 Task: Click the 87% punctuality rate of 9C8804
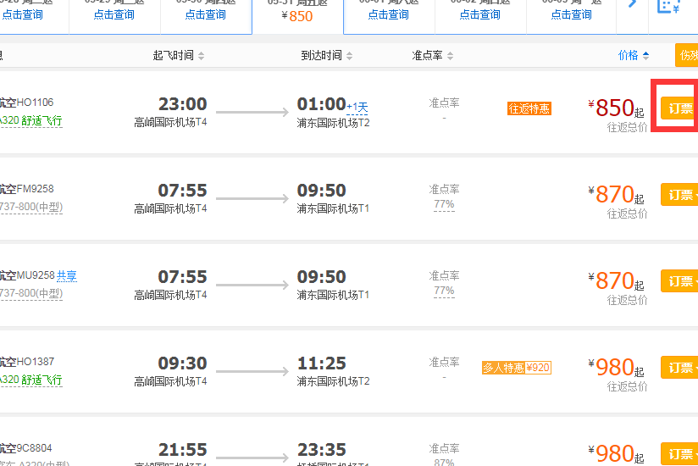click(x=444, y=462)
